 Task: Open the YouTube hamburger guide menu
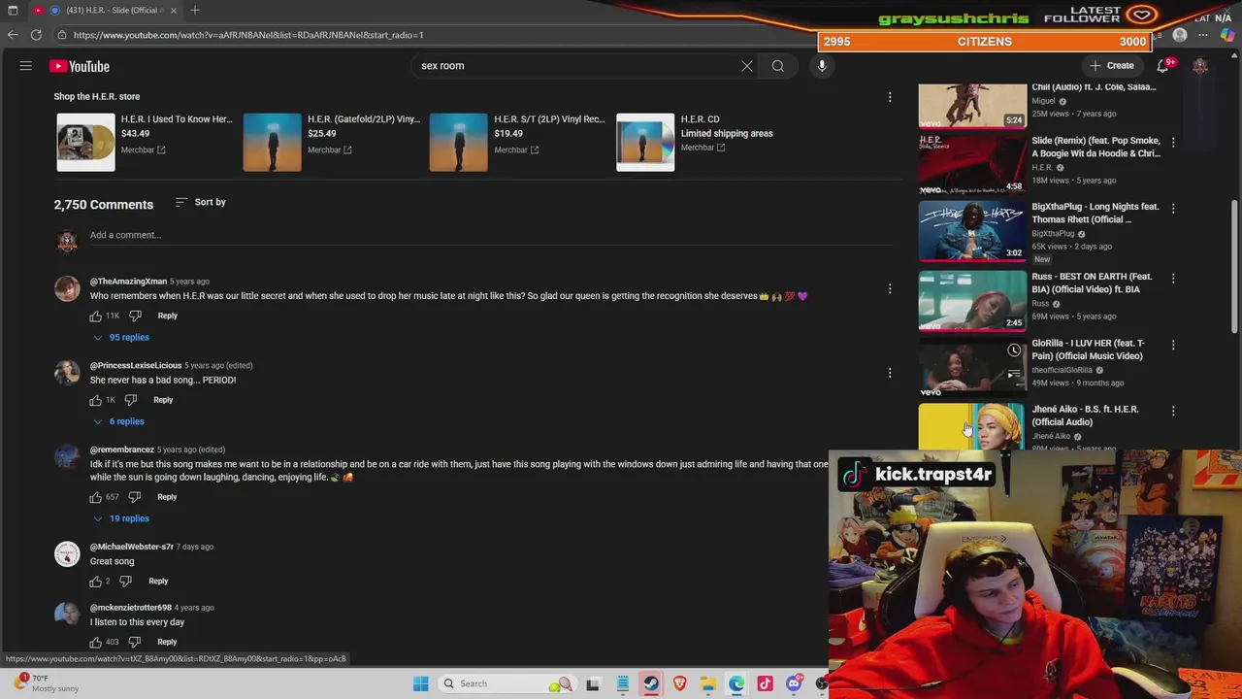point(26,66)
